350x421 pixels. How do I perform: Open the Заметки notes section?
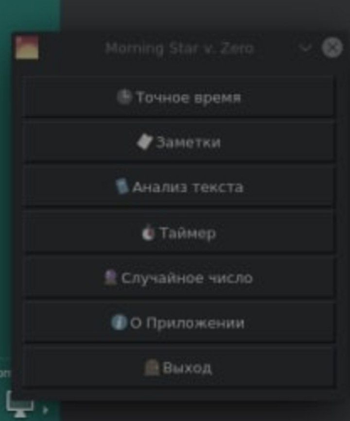179,142
